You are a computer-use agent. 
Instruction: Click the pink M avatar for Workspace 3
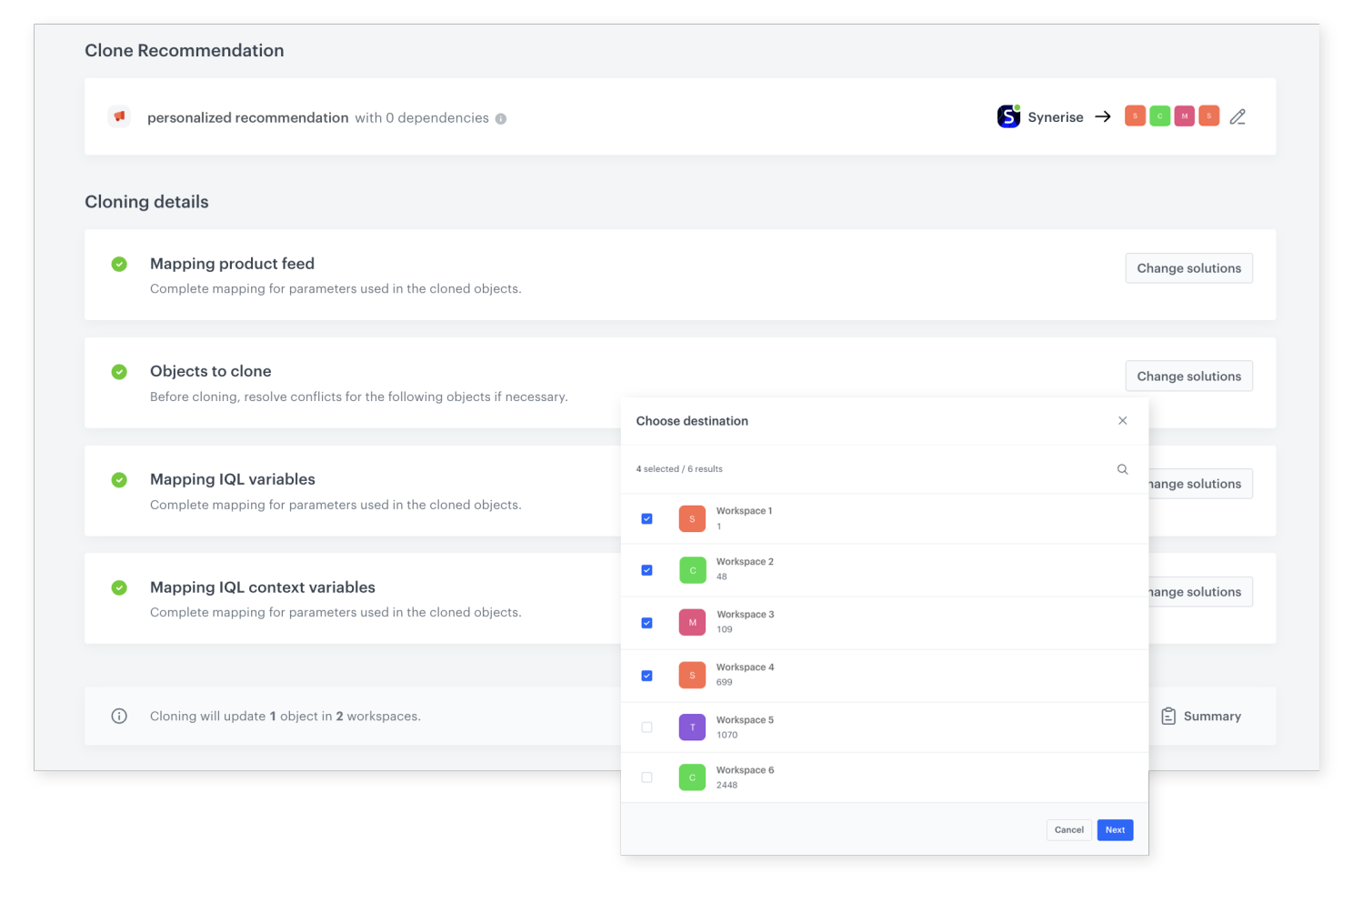(692, 623)
